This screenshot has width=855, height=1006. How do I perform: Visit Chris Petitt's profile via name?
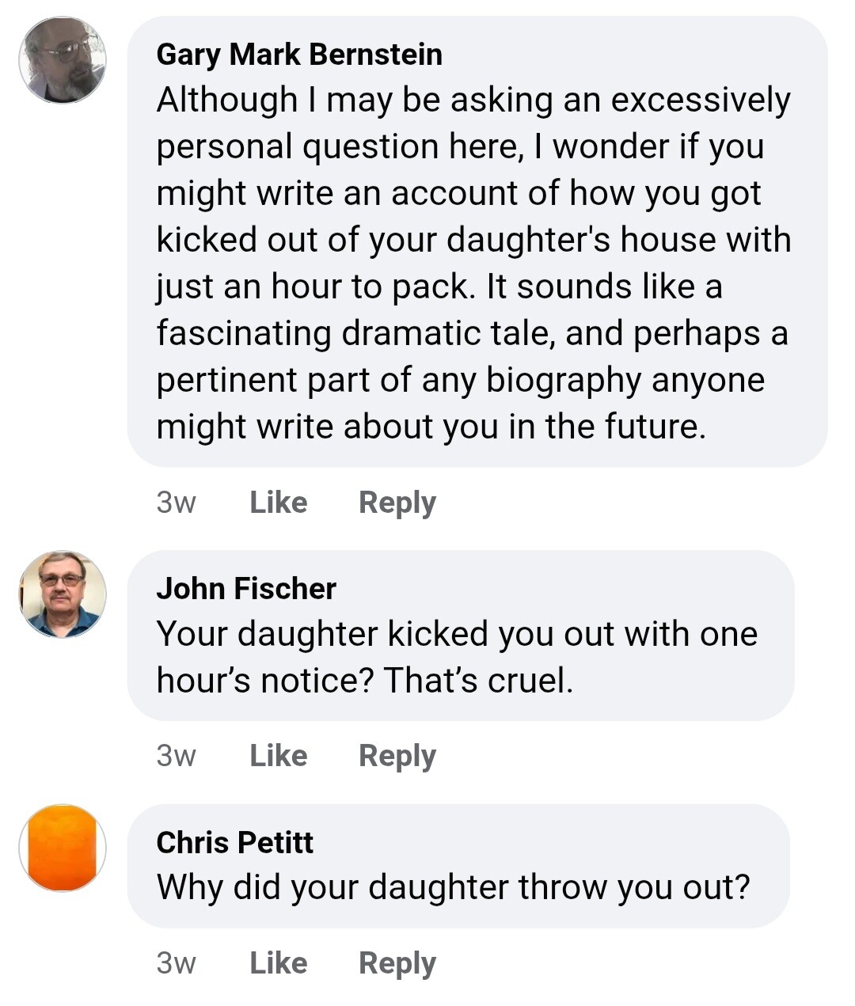(x=235, y=842)
